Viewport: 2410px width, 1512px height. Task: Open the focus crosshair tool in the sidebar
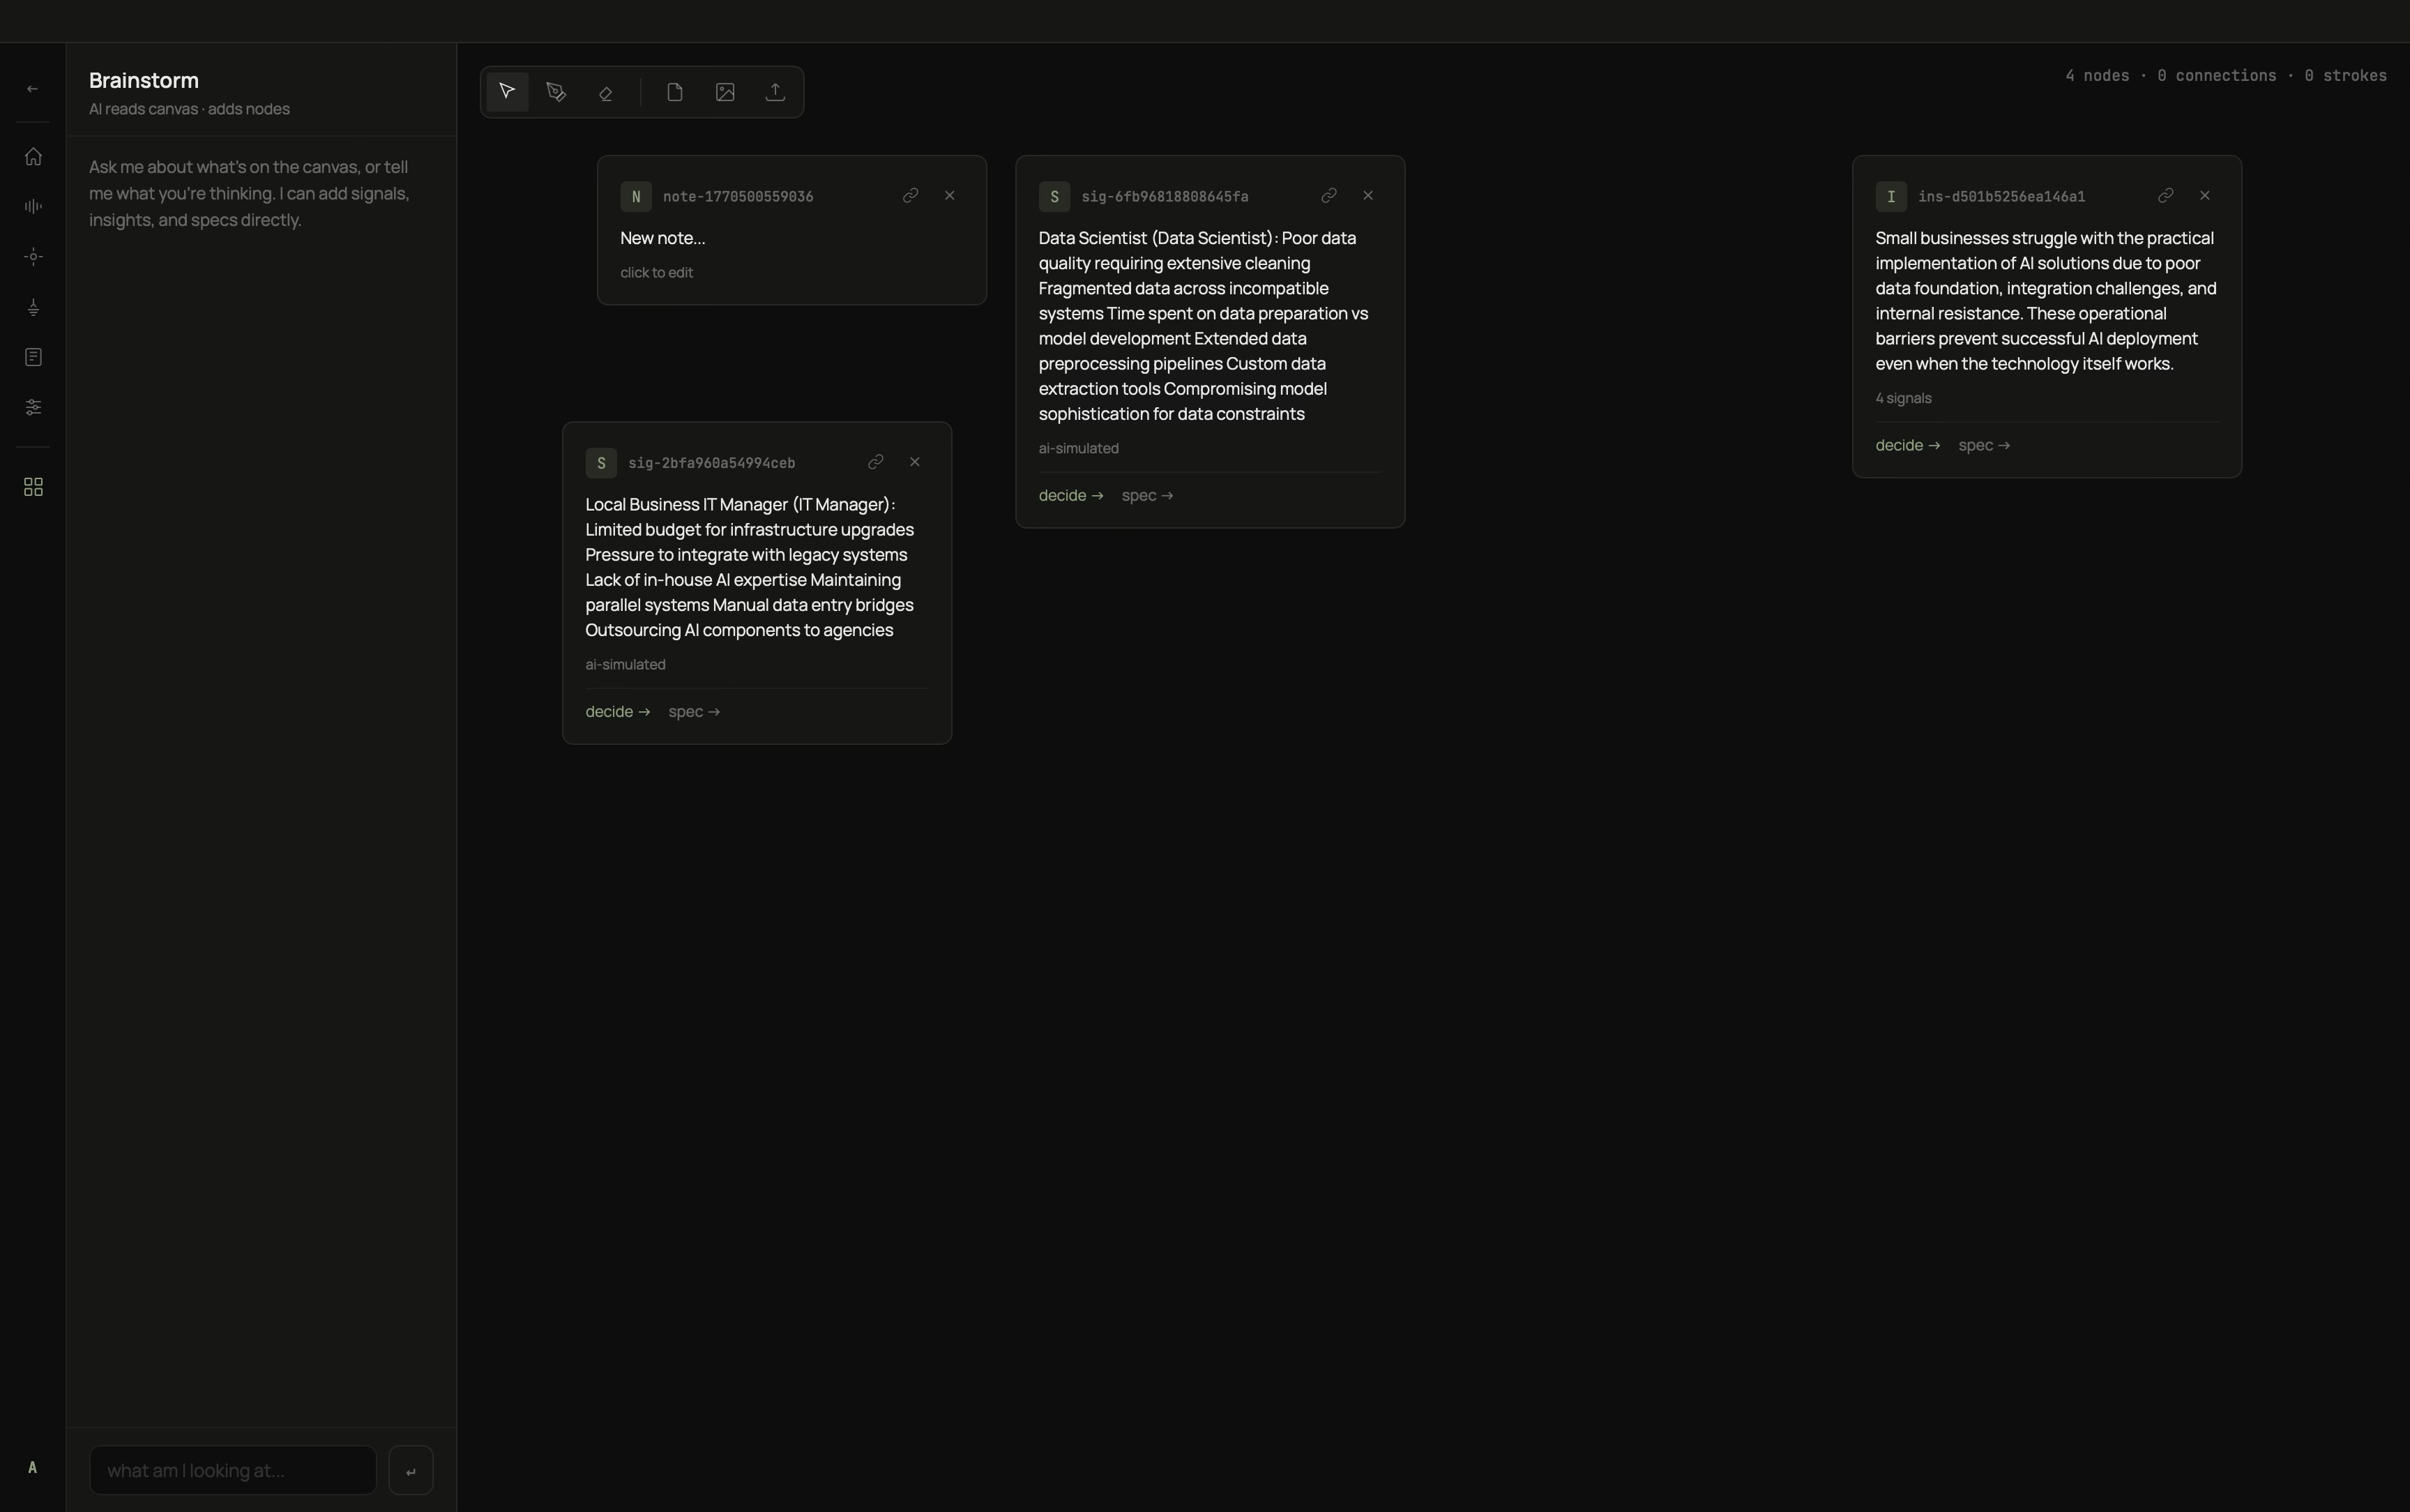(x=32, y=256)
